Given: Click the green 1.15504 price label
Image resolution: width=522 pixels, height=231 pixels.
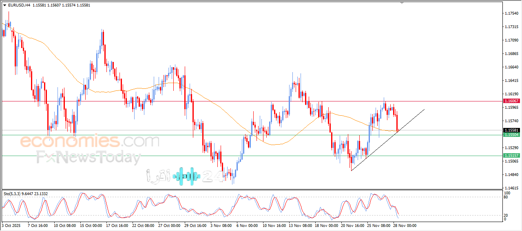Looking at the screenshot, I should pyautogui.click(x=511, y=135).
